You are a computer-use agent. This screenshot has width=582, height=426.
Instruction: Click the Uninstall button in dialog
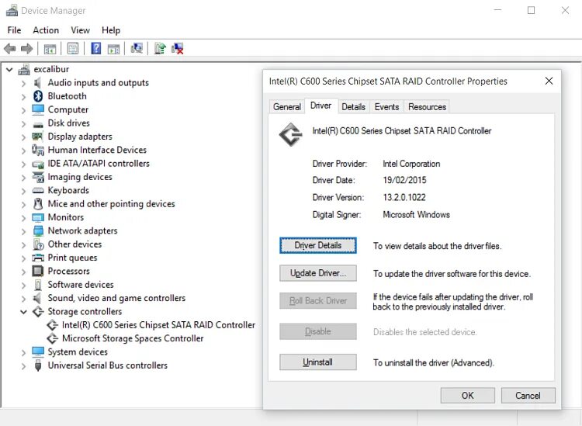(318, 362)
